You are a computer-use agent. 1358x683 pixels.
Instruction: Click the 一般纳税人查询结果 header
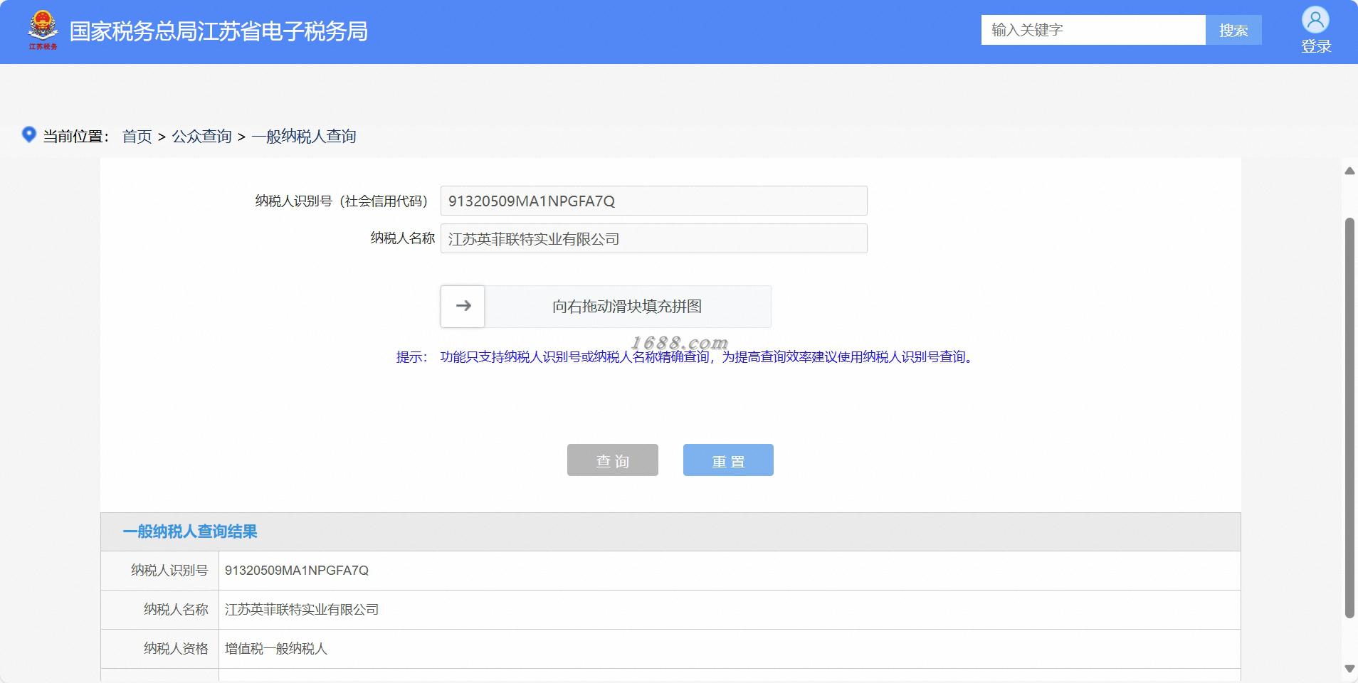click(x=190, y=531)
